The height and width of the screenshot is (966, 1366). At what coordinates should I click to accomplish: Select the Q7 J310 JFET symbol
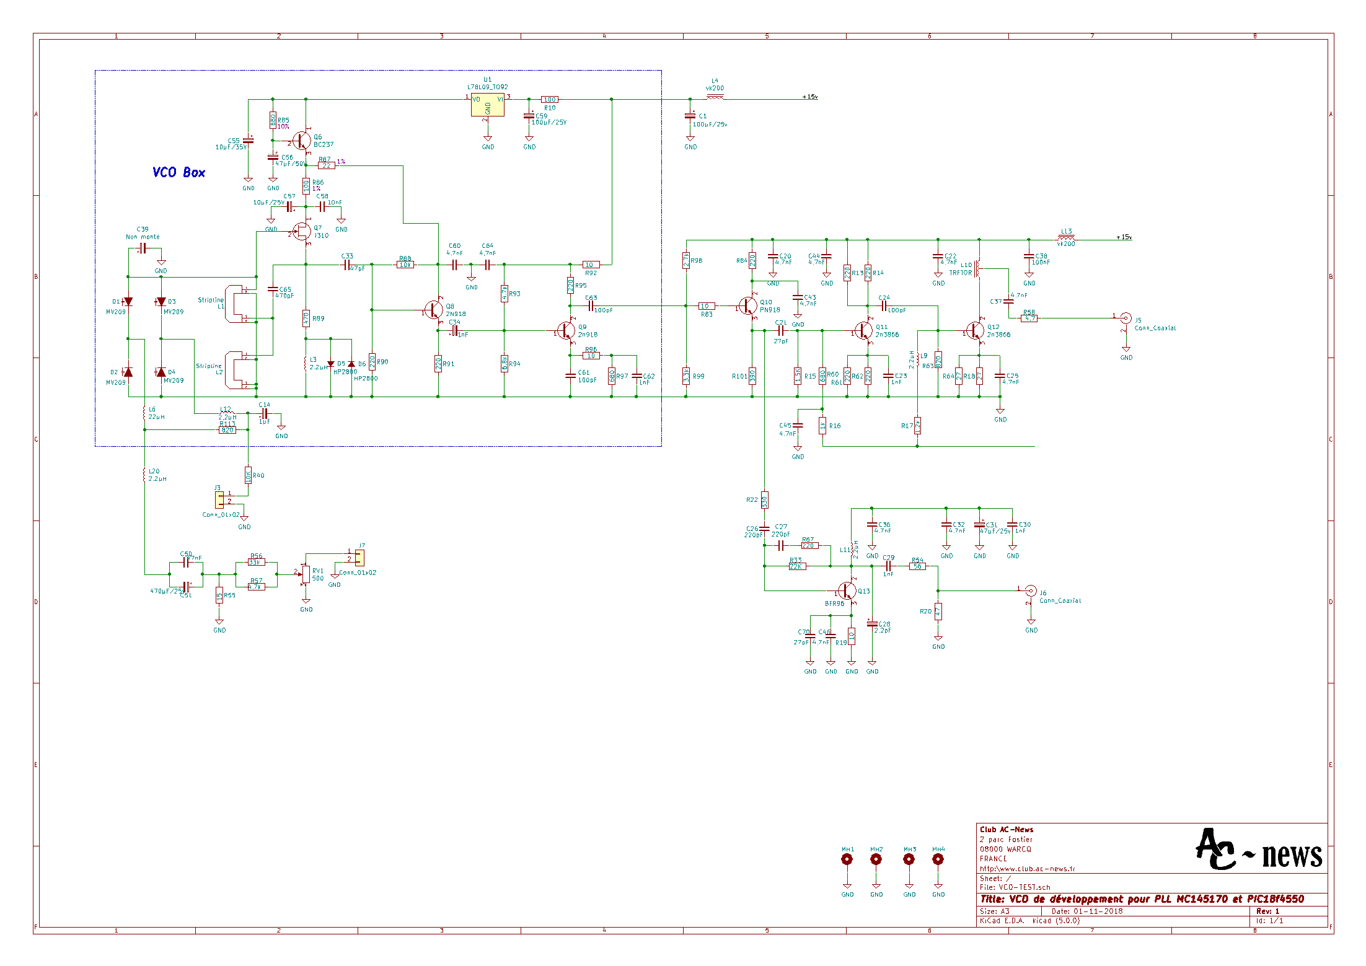click(302, 232)
